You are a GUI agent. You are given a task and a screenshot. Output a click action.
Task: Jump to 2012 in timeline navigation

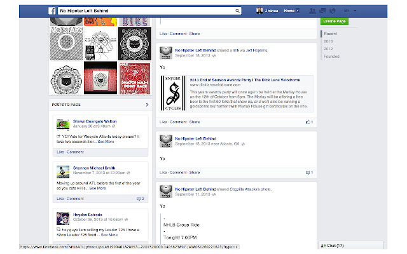coord(328,49)
